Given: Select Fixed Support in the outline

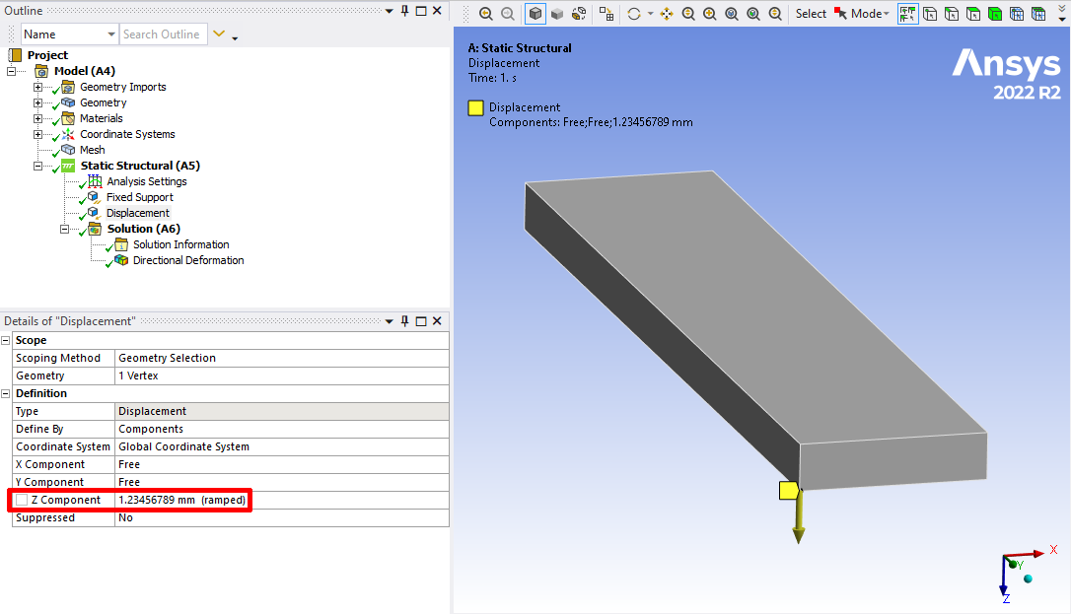Looking at the screenshot, I should point(139,197).
